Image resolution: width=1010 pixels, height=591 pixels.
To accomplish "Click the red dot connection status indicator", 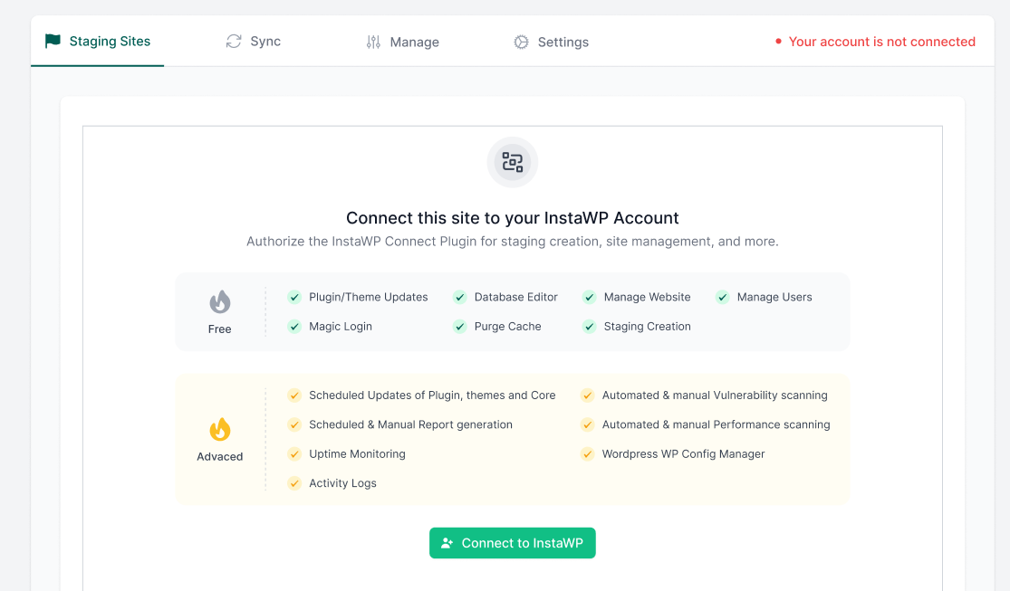I will pyautogui.click(x=778, y=42).
